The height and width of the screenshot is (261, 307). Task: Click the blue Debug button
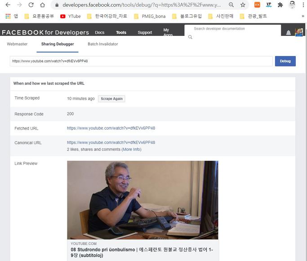point(285,61)
